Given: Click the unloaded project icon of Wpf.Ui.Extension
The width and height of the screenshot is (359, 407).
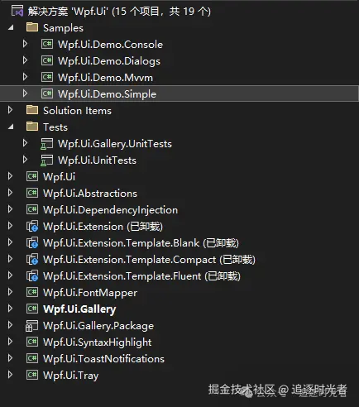Looking at the screenshot, I should tap(32, 227).
